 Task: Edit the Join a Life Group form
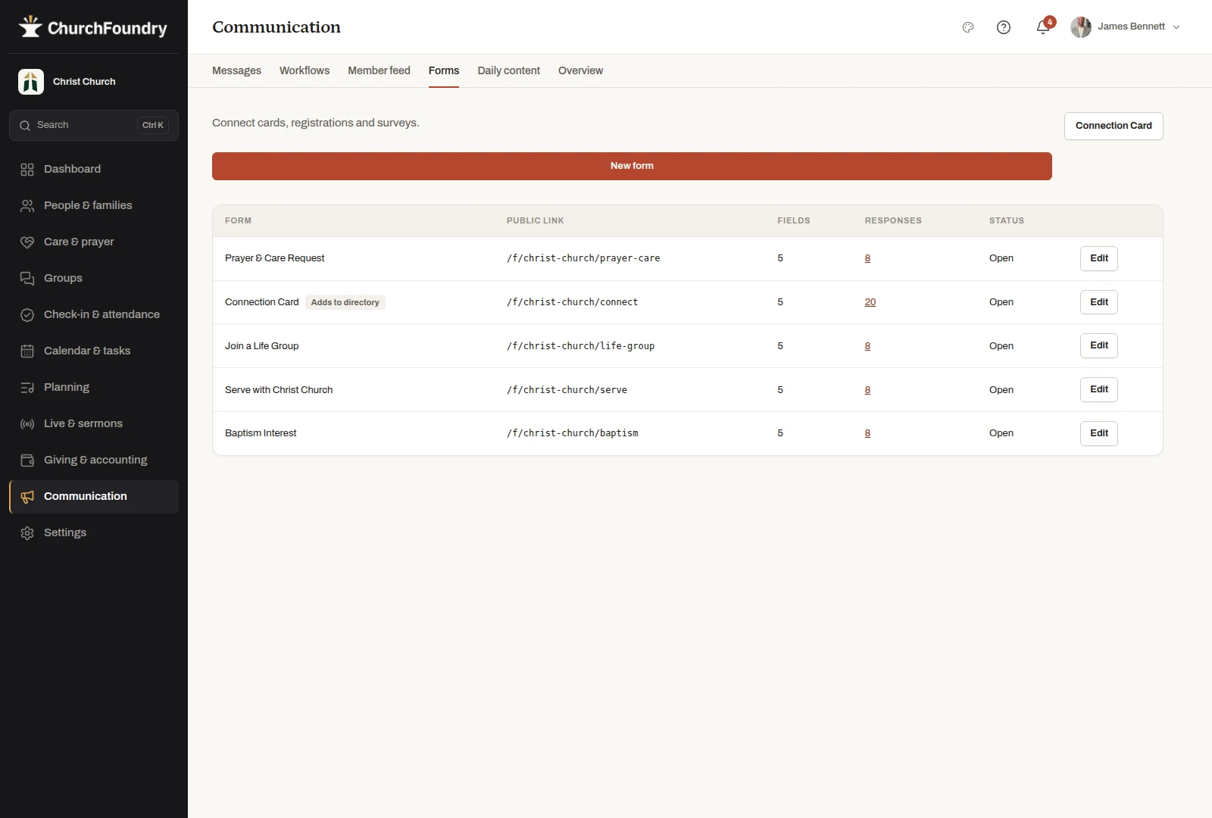(x=1099, y=345)
